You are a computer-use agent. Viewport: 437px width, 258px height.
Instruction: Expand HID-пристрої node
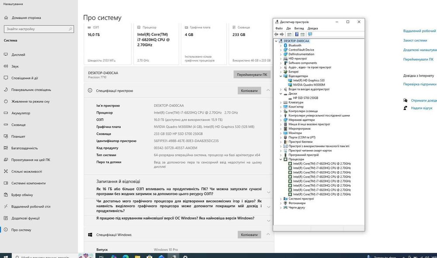(281, 58)
